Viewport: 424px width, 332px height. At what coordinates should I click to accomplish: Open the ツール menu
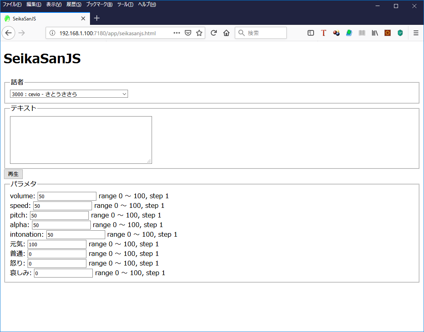125,4
